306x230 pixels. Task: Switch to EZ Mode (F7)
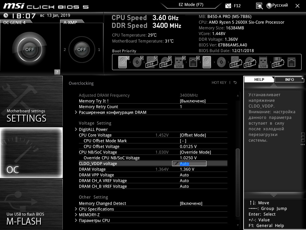click(x=191, y=5)
